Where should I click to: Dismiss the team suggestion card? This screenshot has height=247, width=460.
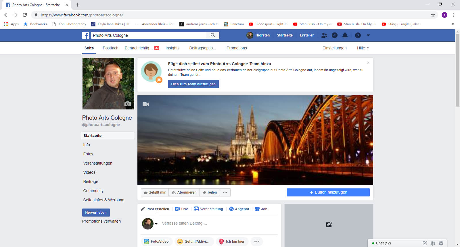(x=368, y=63)
